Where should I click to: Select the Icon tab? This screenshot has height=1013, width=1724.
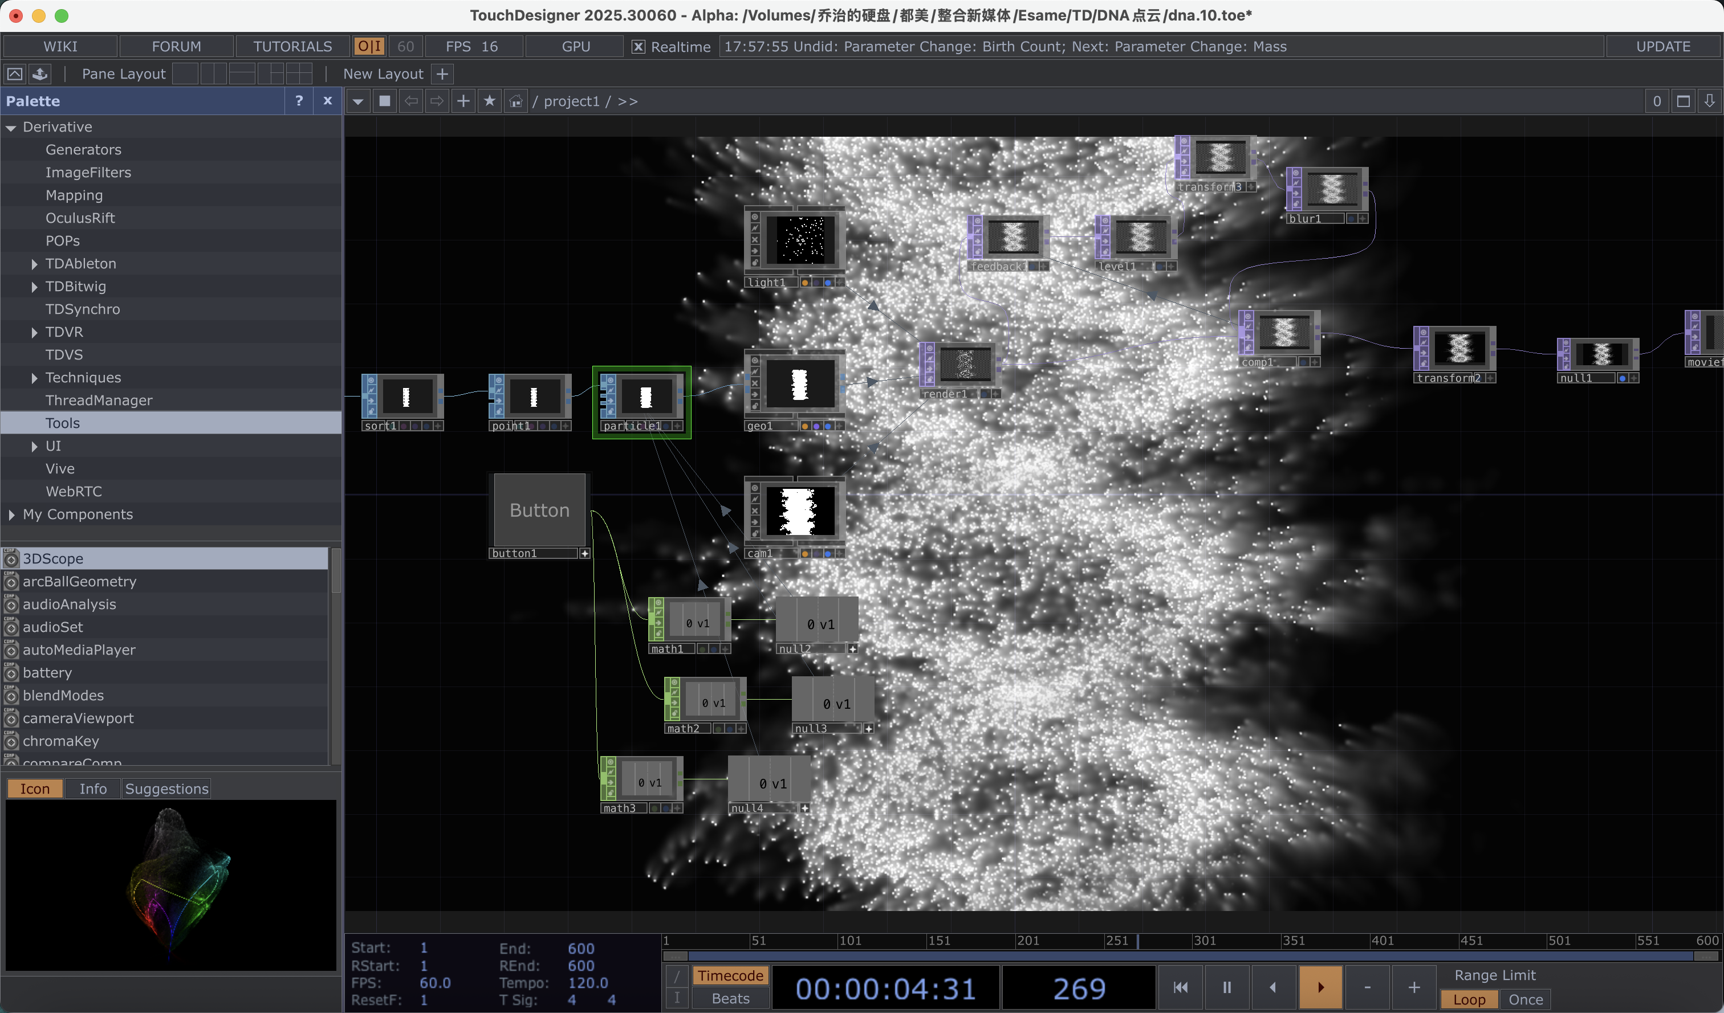click(x=35, y=788)
